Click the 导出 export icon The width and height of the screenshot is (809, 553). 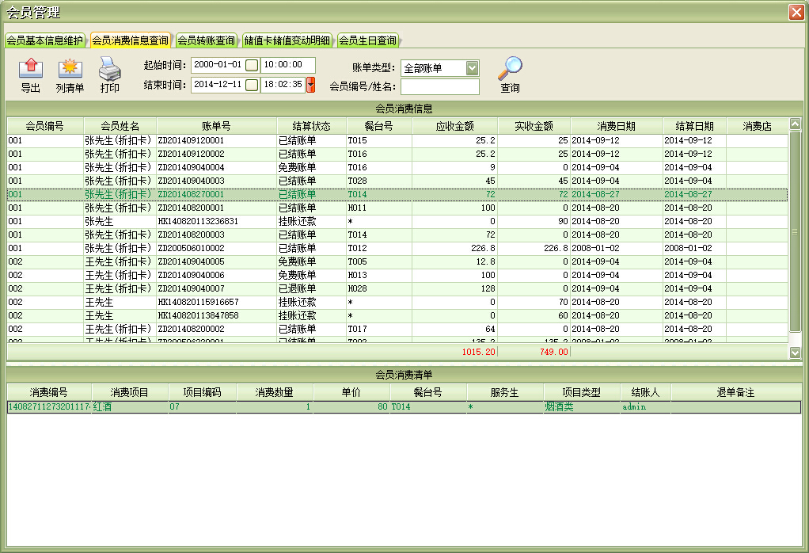[x=30, y=70]
